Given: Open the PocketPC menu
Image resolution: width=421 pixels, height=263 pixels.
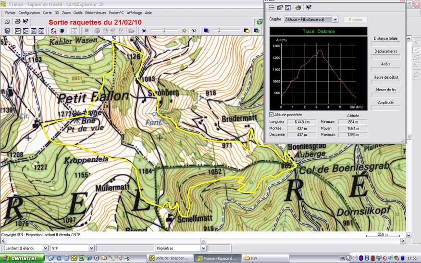Looking at the screenshot, I should click(x=116, y=12).
